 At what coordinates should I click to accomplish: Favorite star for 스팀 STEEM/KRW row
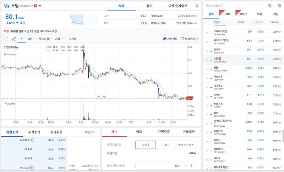[x=207, y=60]
